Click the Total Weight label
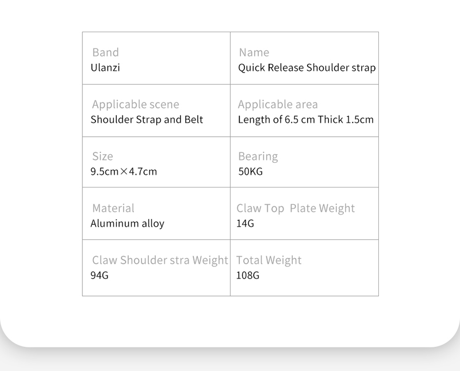Image resolution: width=460 pixels, height=371 pixels. [x=269, y=260]
